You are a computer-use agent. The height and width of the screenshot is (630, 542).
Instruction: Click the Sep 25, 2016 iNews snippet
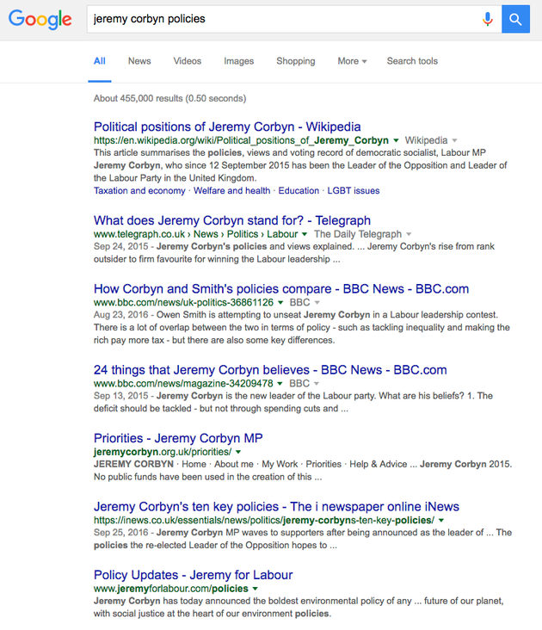(303, 539)
